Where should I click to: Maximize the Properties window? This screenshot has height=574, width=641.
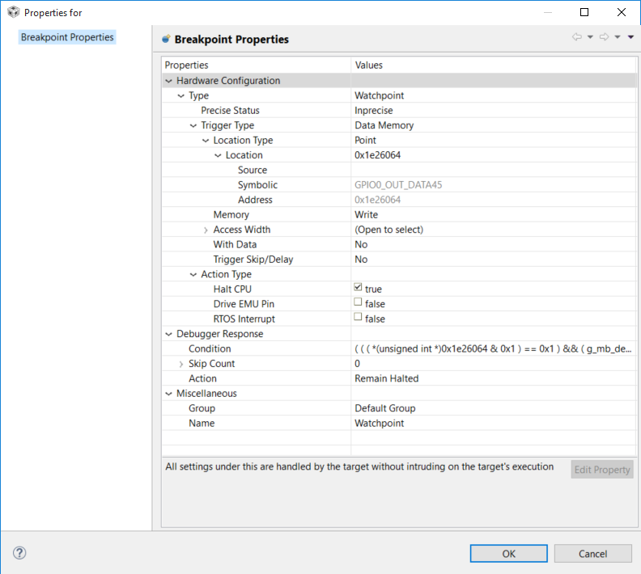(x=584, y=12)
